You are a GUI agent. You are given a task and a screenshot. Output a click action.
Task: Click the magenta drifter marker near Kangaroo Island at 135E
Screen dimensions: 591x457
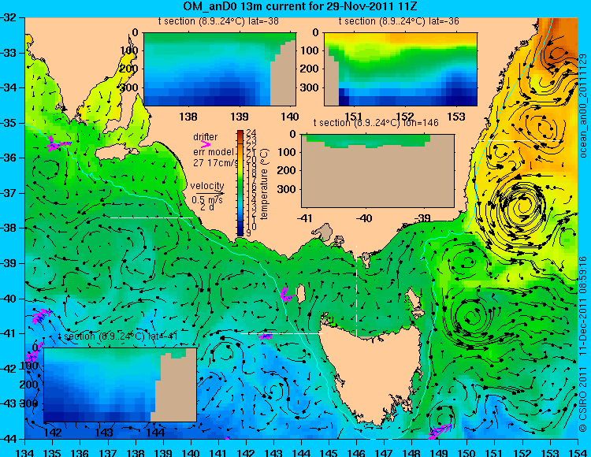pyautogui.click(x=58, y=145)
